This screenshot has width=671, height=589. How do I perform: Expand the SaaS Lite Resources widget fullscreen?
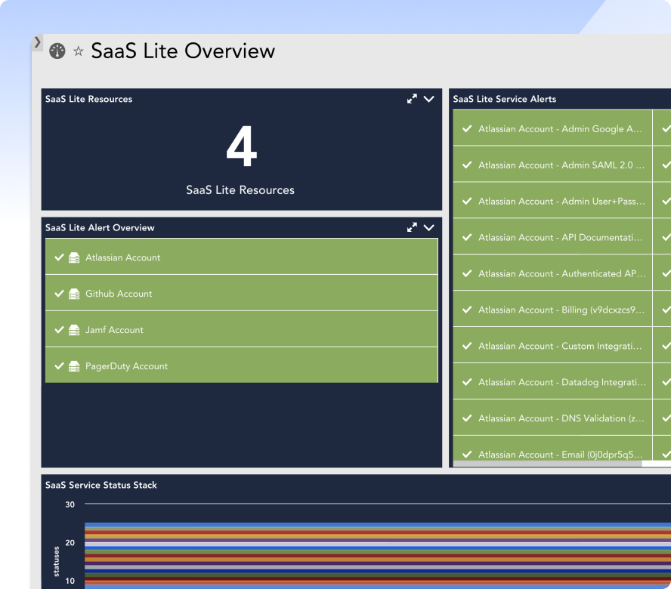(x=412, y=99)
